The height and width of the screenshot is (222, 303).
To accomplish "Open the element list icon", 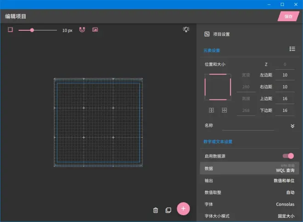I will coord(292,49).
